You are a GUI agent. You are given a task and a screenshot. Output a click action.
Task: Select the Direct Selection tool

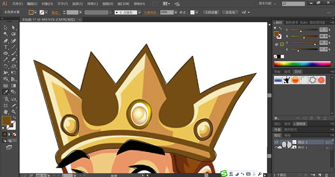point(14,27)
